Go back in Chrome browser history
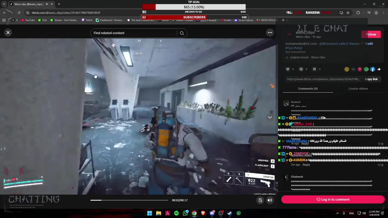Screen dimensions: 388x218 [4, 13]
